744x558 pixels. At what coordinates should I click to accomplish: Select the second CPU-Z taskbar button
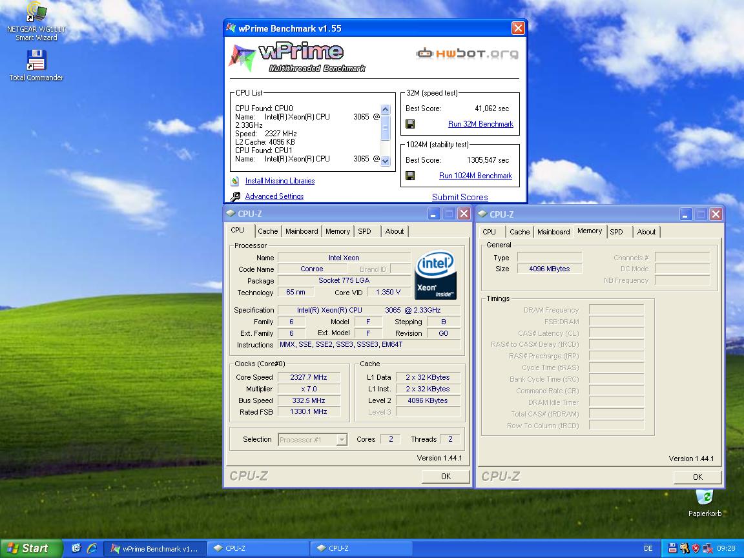[362, 548]
